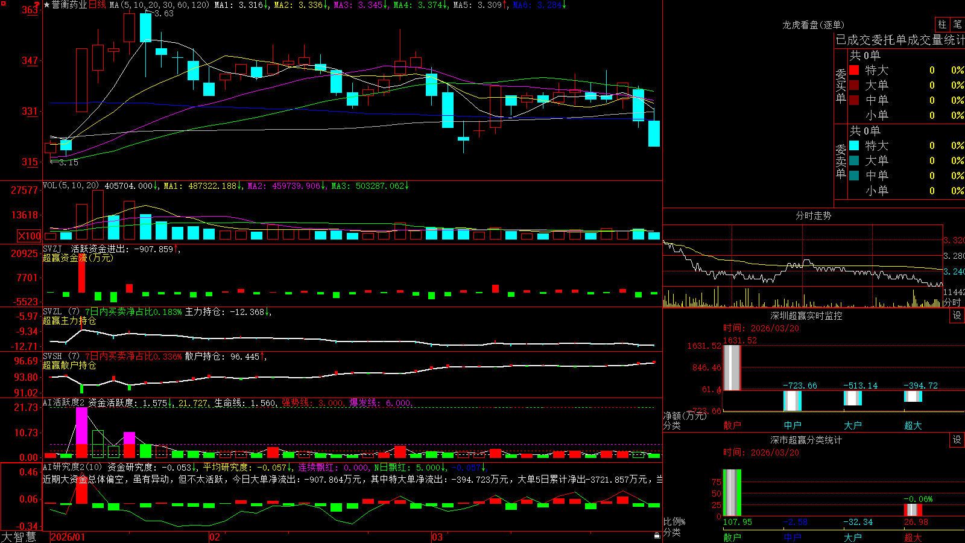Viewport: 965px width, 543px height.
Task: Open MA(5,10,20,30,60,120) indicator parameters
Action: (x=159, y=5)
